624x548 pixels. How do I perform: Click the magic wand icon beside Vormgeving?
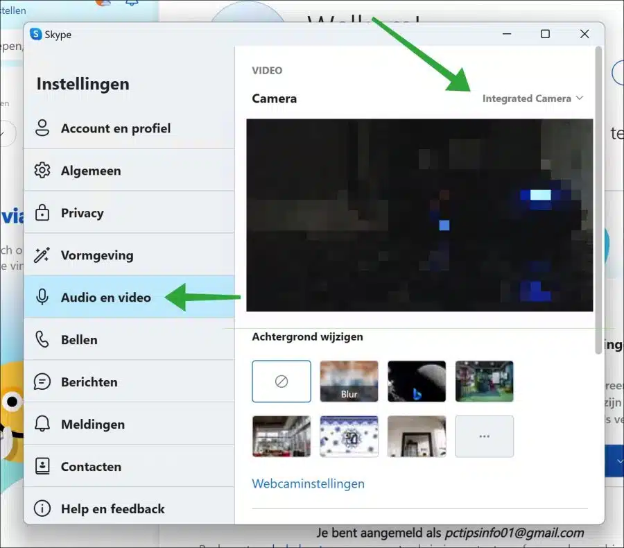[42, 255]
